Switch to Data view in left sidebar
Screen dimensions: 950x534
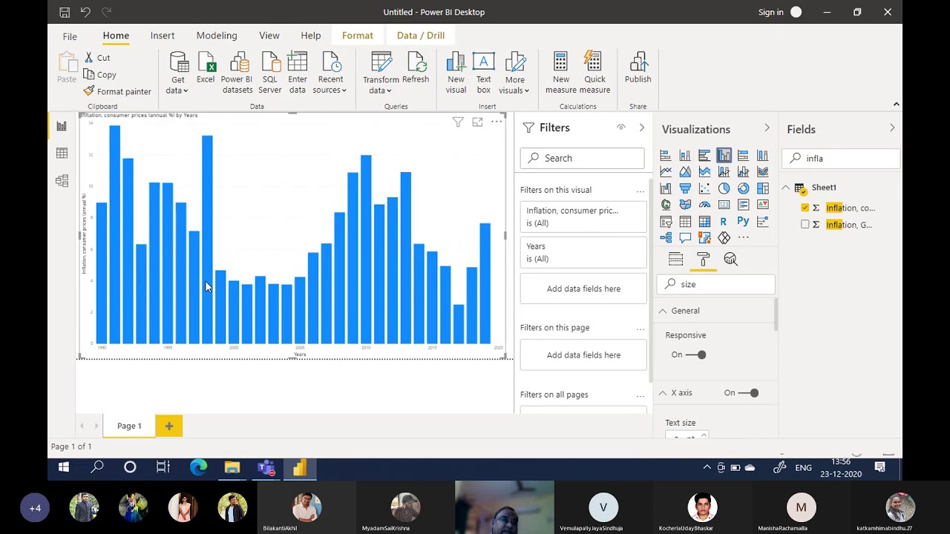click(x=62, y=153)
